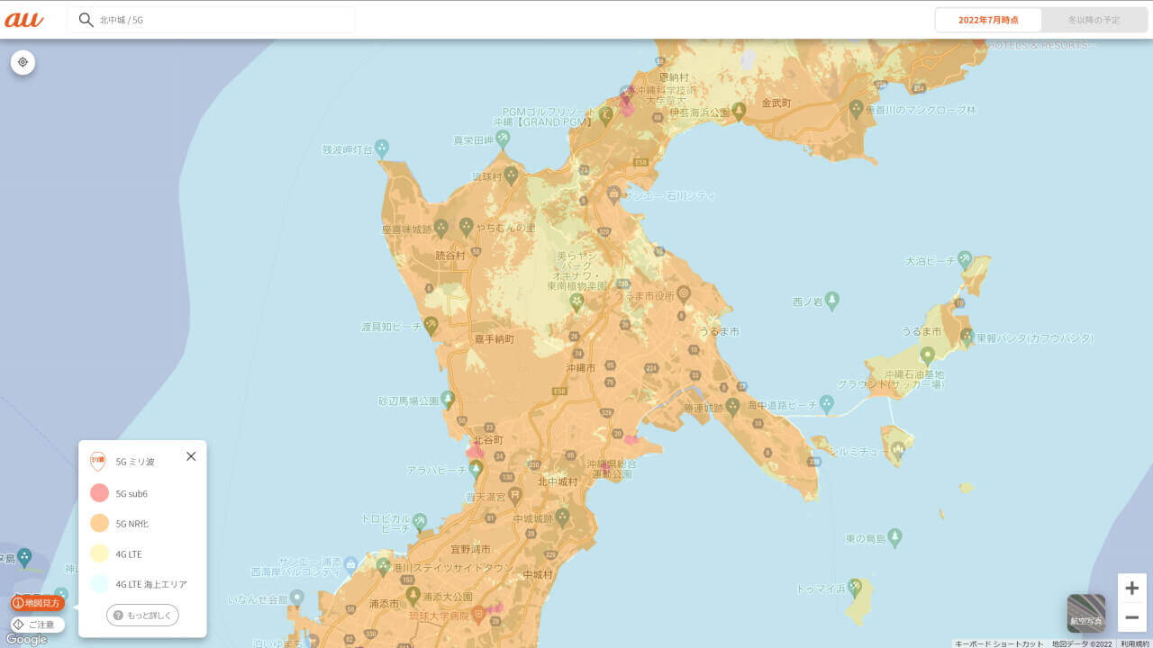This screenshot has width=1153, height=648.
Task: Click the 残波岬灯台 map marker
Action: (x=382, y=146)
